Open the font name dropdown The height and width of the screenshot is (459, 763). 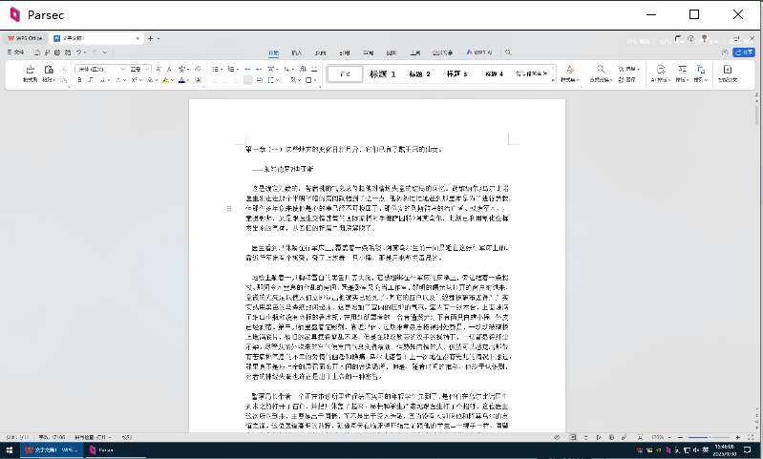pos(121,70)
